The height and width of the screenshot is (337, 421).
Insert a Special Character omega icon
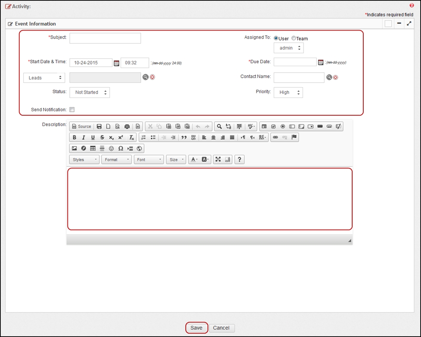pos(121,148)
